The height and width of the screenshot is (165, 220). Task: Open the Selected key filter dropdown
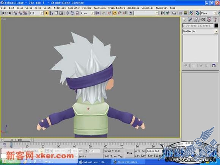(x=154, y=151)
